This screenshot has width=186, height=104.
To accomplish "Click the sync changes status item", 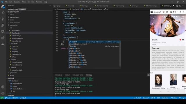I will coord(15,98).
